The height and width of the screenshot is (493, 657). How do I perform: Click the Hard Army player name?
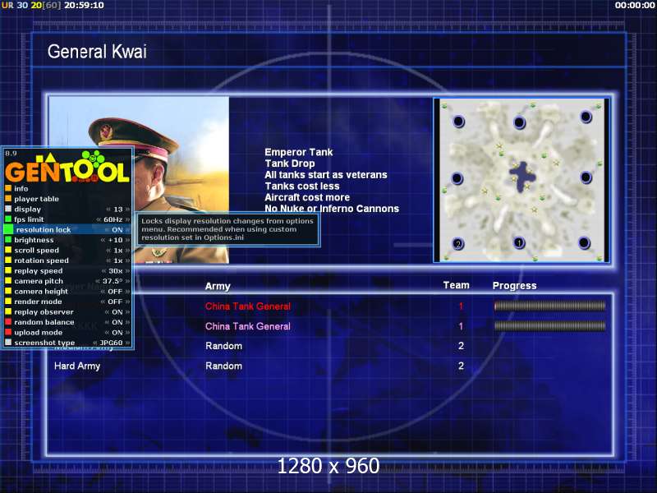coord(77,366)
